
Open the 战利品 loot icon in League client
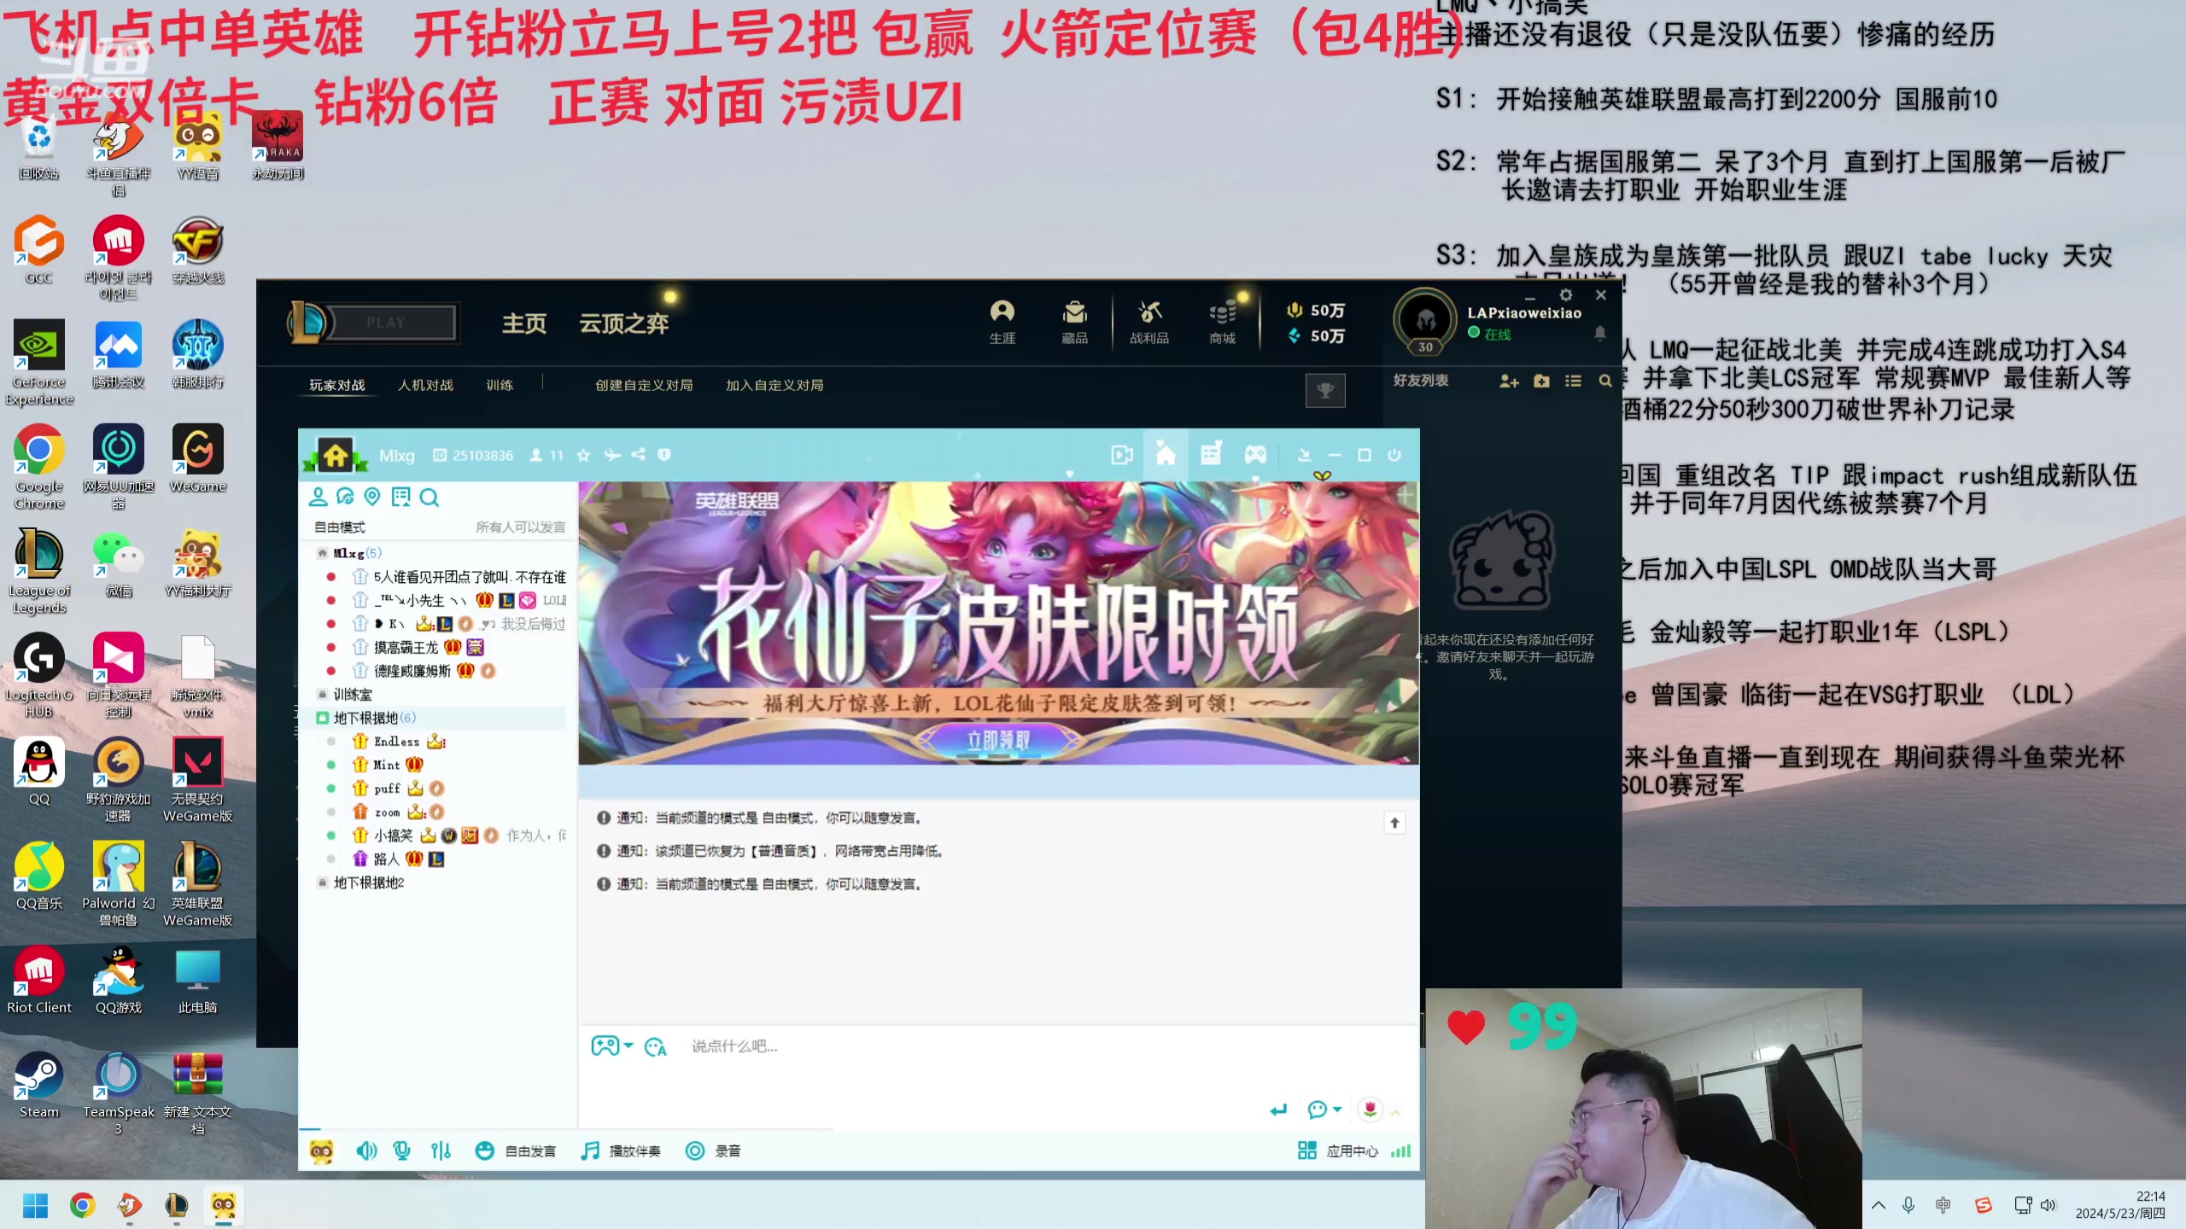click(x=1149, y=322)
